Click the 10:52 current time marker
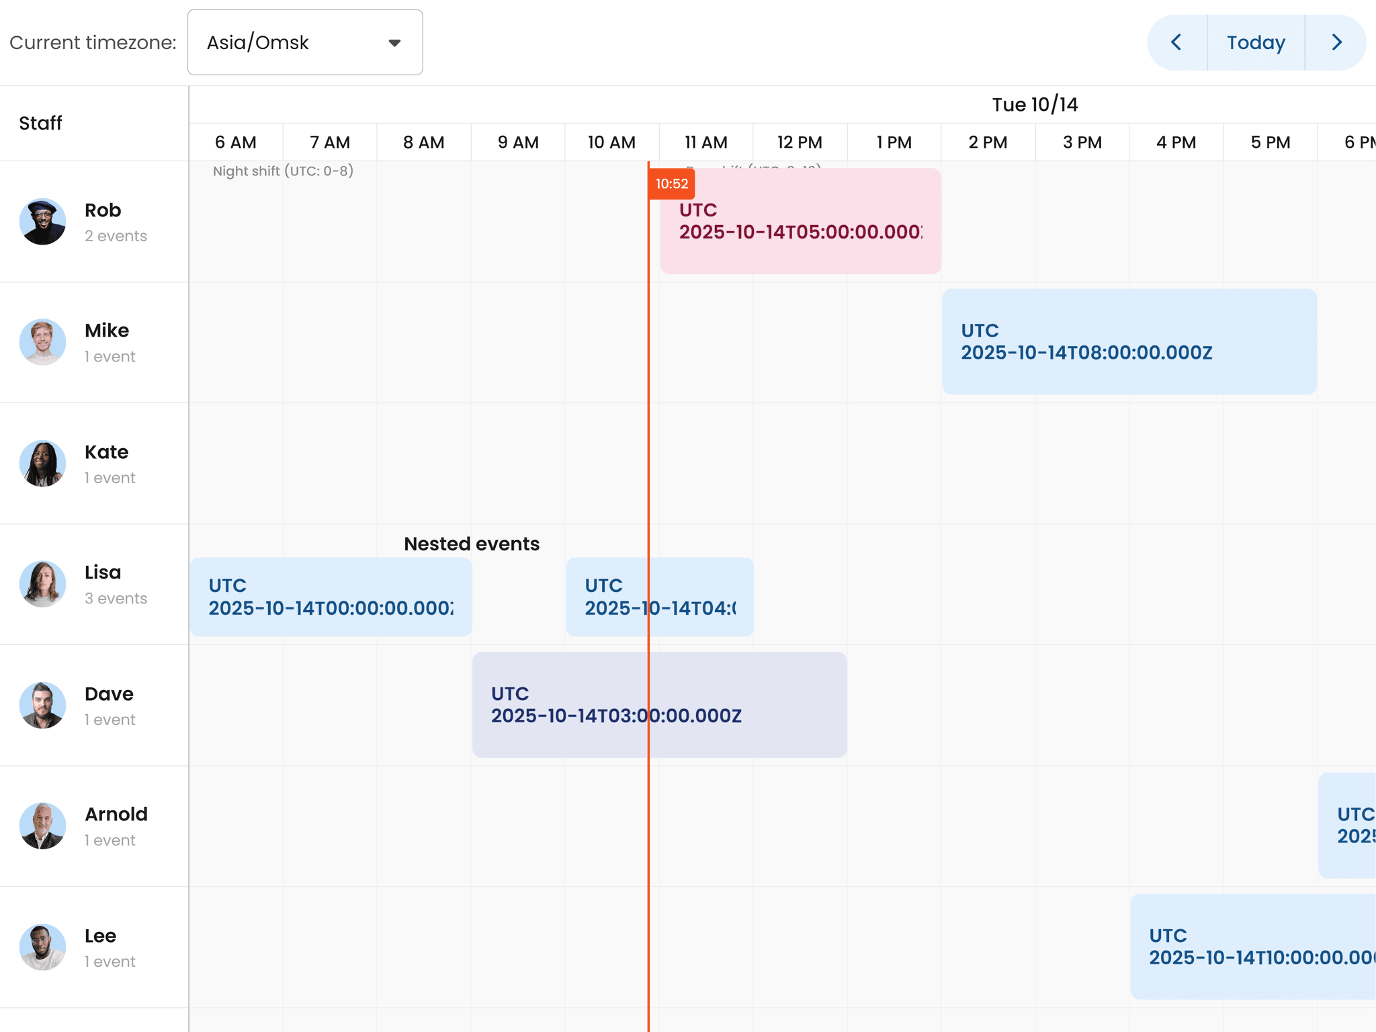The width and height of the screenshot is (1376, 1032). point(671,183)
